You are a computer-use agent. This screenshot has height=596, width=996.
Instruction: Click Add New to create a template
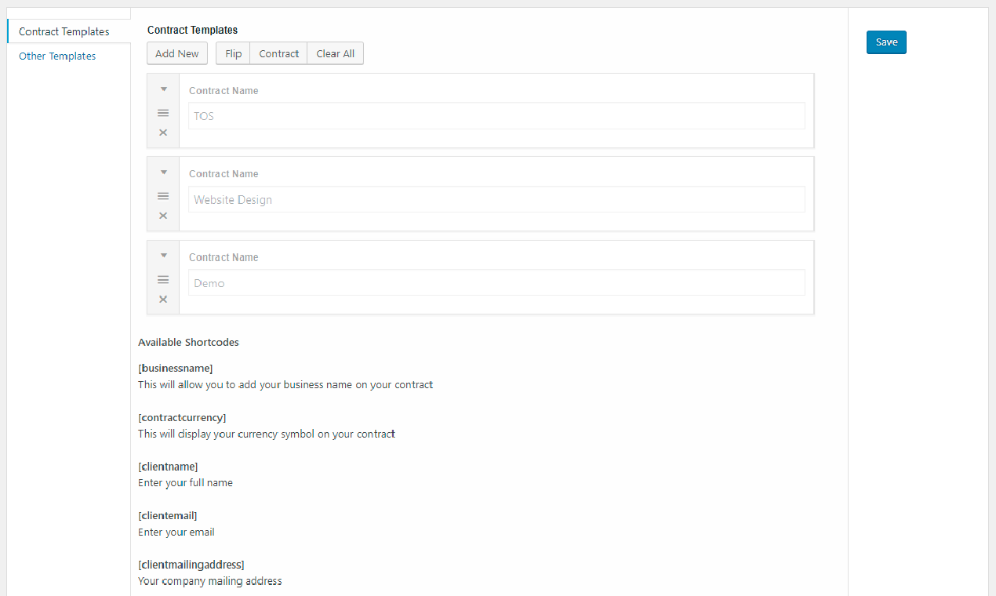click(176, 53)
